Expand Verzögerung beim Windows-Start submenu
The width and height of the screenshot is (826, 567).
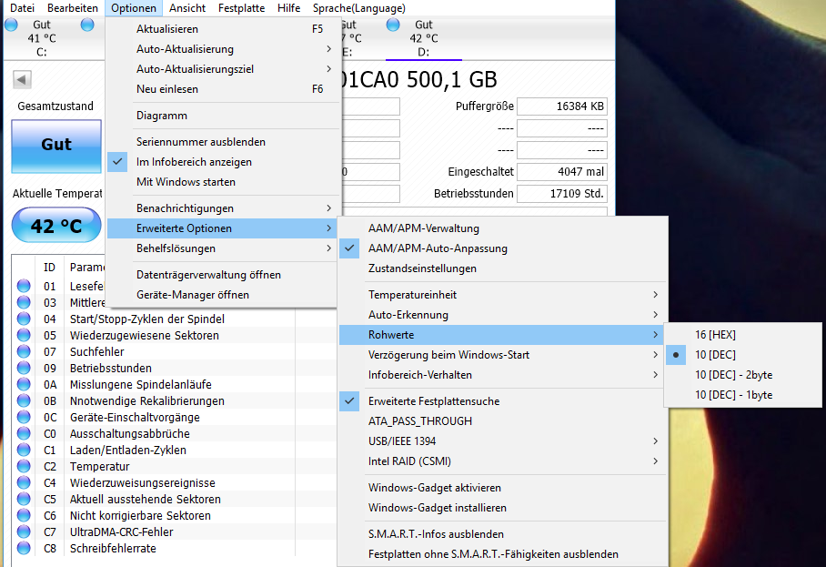coord(502,355)
